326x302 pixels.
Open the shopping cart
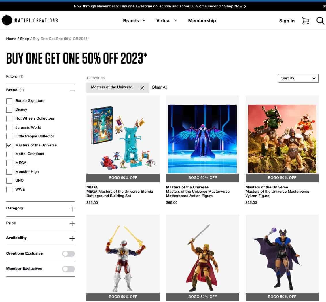(x=306, y=20)
